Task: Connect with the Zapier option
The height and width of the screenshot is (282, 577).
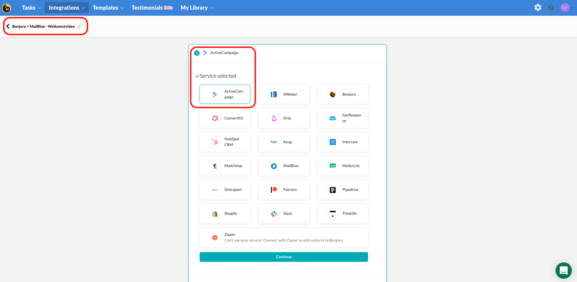Action: [x=284, y=237]
